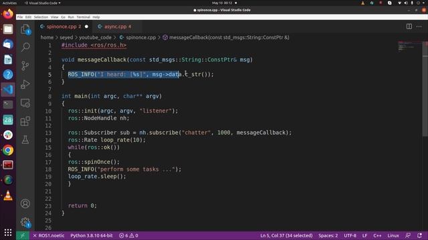Screen dimensions: 428x240
Task: Open Slack from the dock
Action: pos(8,135)
